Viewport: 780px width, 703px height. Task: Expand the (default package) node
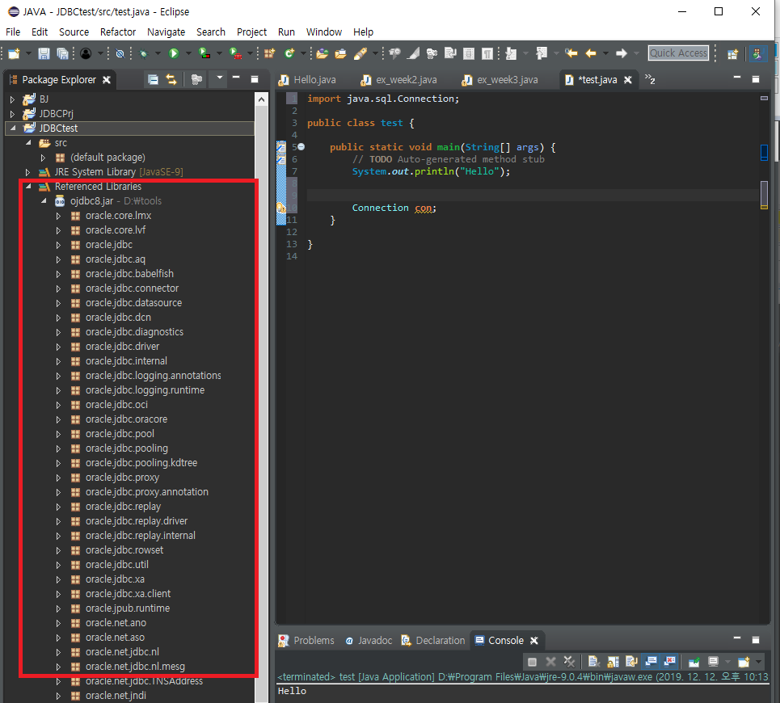point(44,158)
